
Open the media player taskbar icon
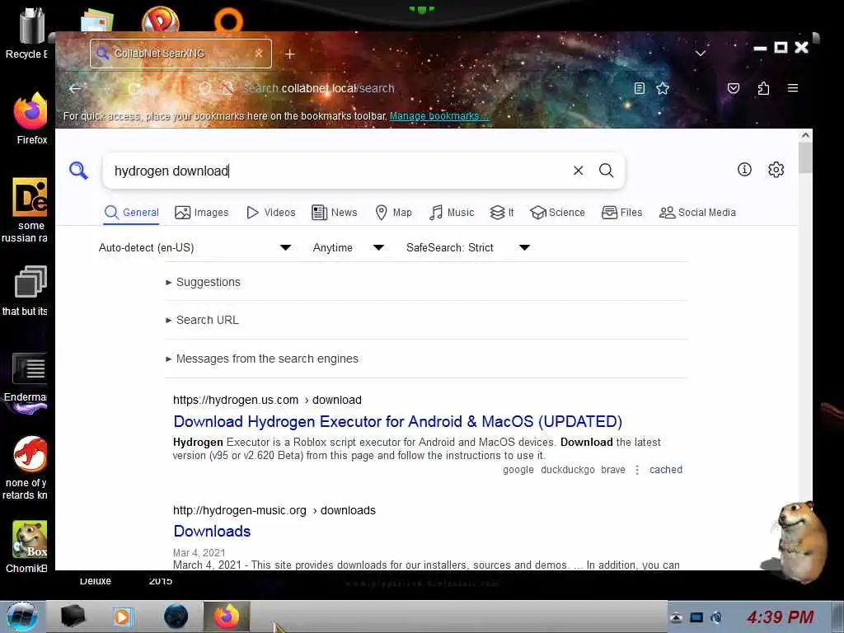click(x=124, y=617)
